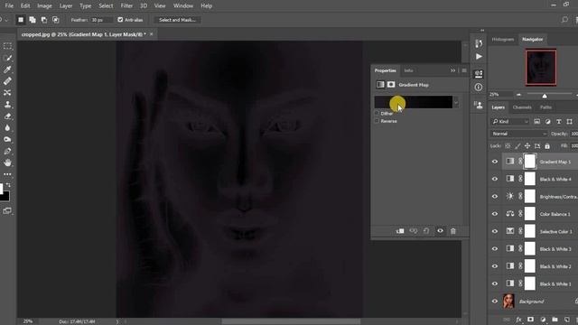
Task: Swap foreground and background colors
Action: pos(8,185)
